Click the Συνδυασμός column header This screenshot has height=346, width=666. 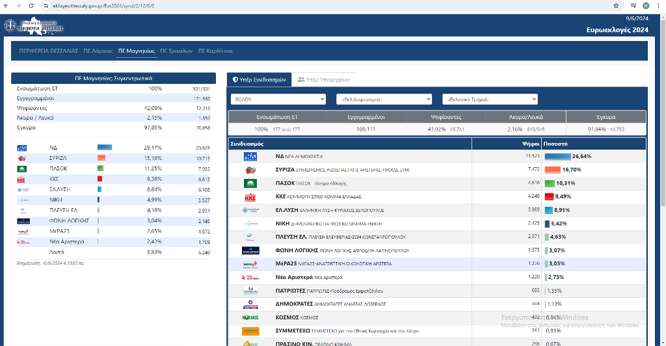click(x=350, y=144)
